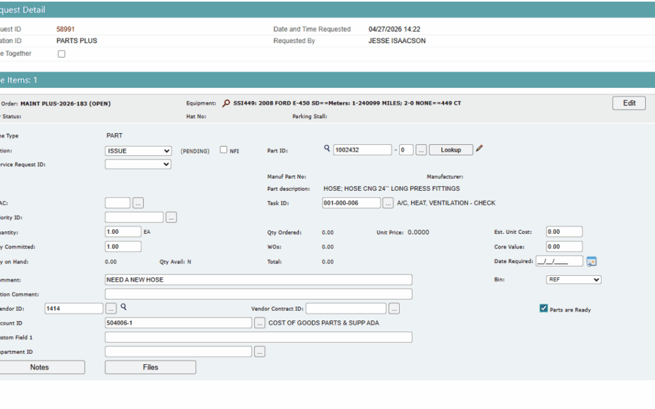Image resolution: width=655 pixels, height=409 pixels.
Task: Open the Service Request ID dropdown
Action: point(138,164)
